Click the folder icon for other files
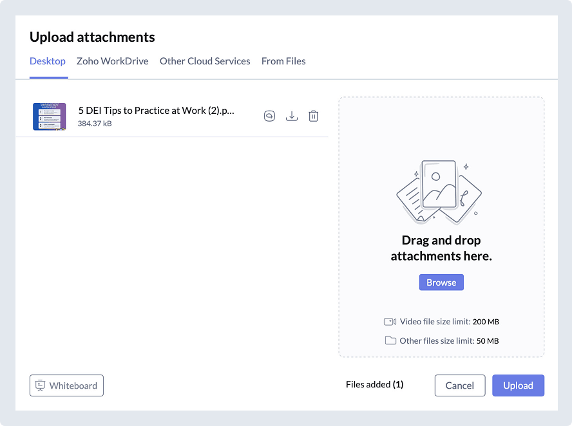 [390, 340]
